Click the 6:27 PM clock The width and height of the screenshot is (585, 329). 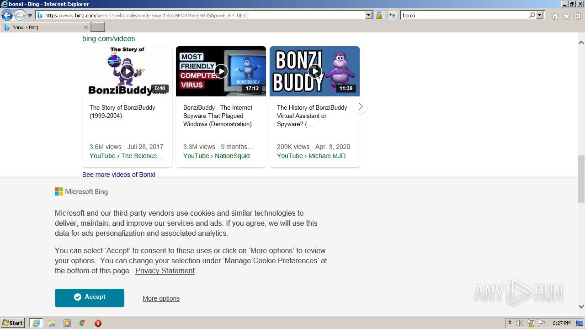tap(562, 323)
